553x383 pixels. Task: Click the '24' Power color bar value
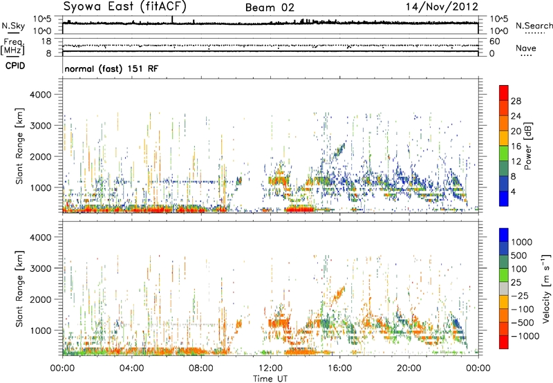(x=516, y=116)
